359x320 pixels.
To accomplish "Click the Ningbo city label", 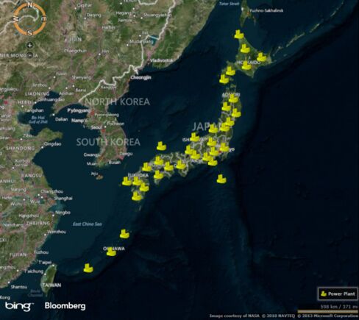I will point(63,213).
